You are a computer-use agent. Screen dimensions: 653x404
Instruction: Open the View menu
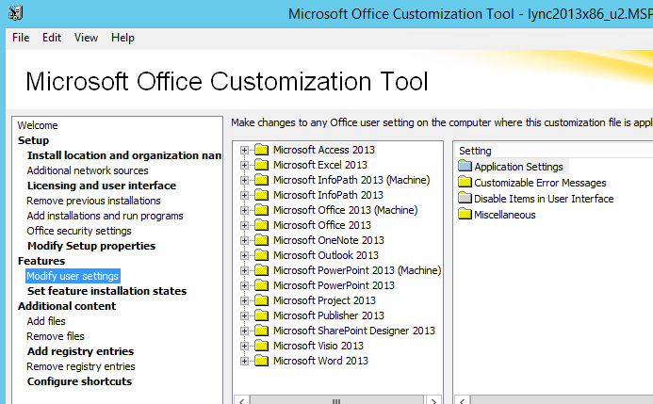tap(86, 38)
